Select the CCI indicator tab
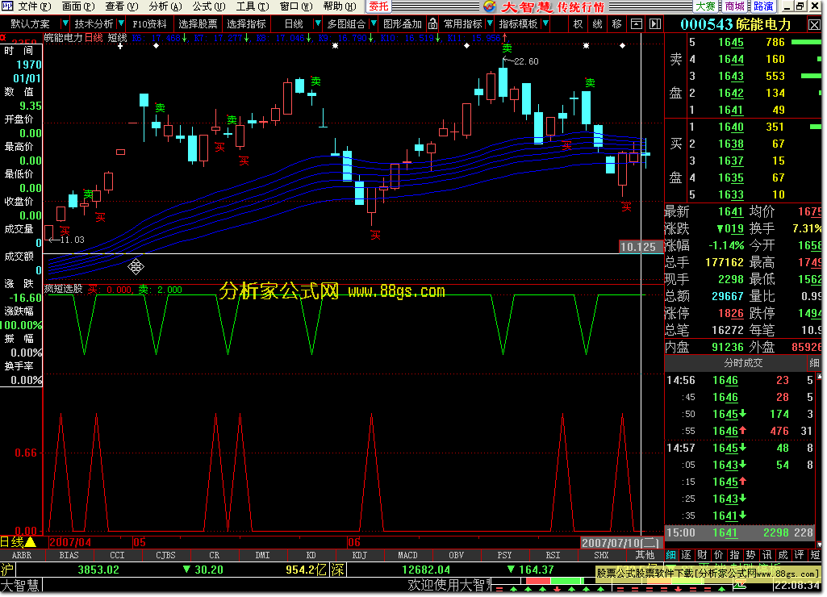 pyautogui.click(x=117, y=555)
